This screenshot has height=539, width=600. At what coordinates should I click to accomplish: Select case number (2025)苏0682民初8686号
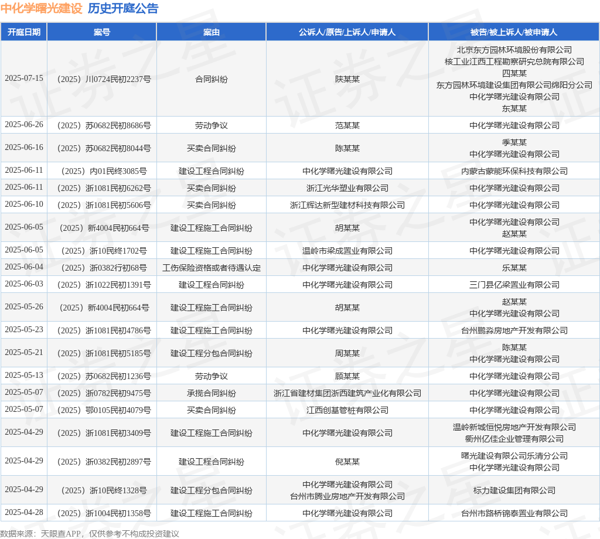pyautogui.click(x=104, y=125)
